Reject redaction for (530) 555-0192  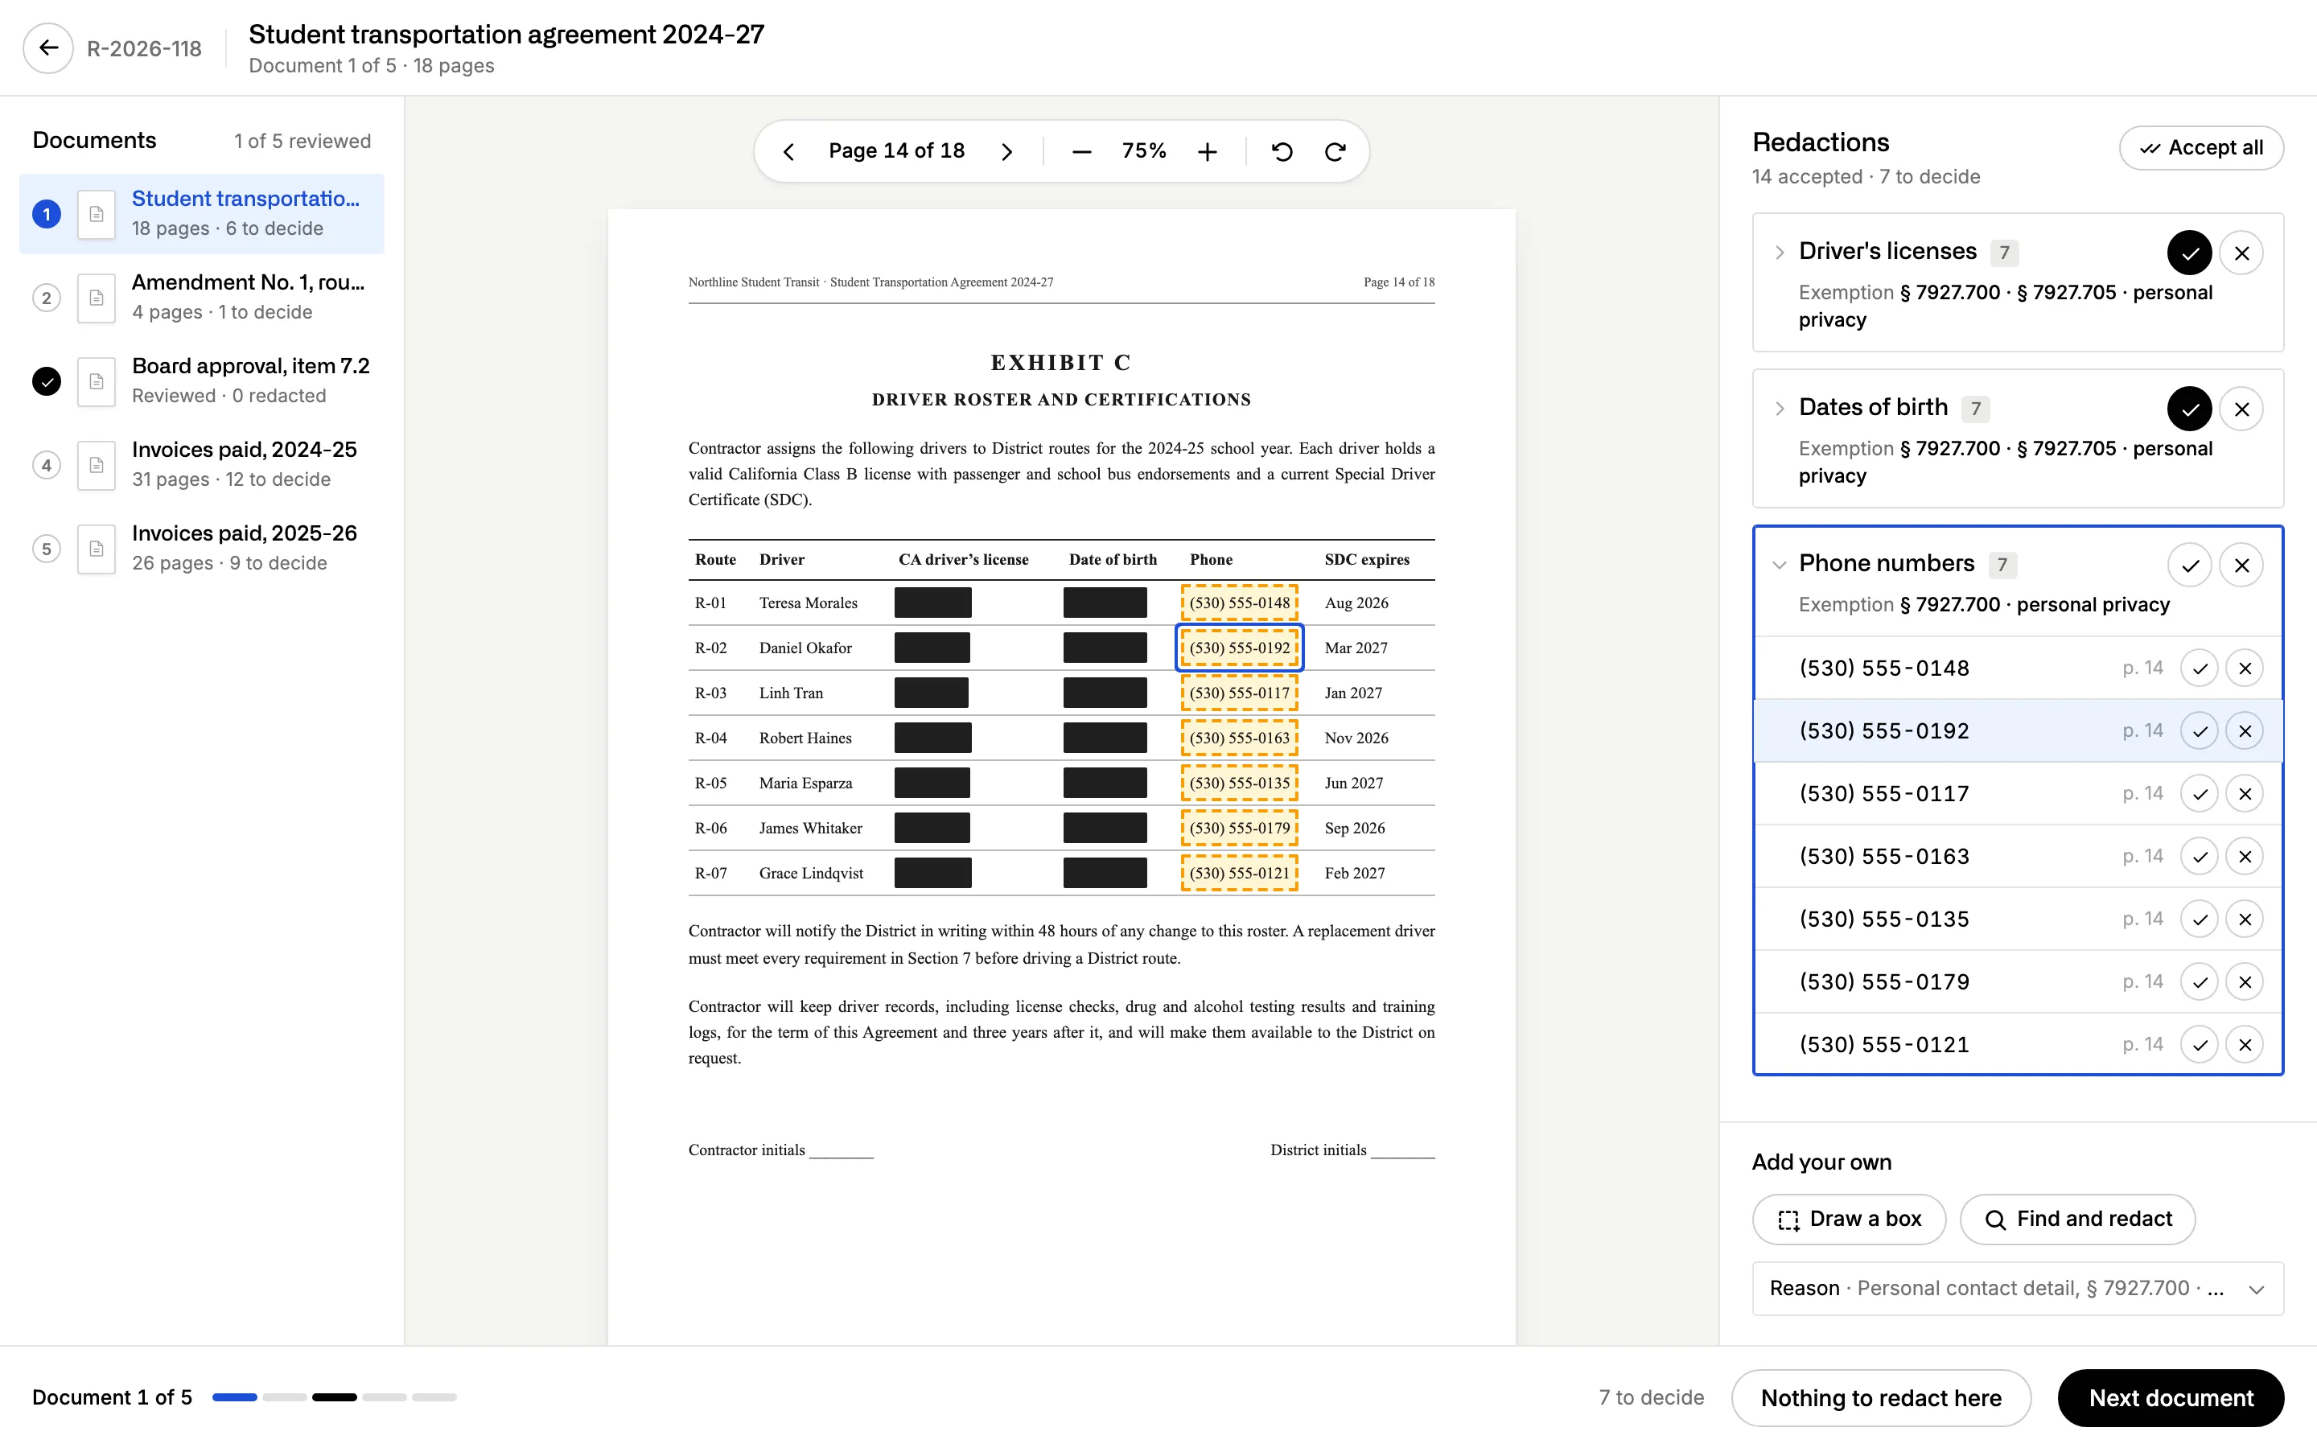click(x=2245, y=730)
